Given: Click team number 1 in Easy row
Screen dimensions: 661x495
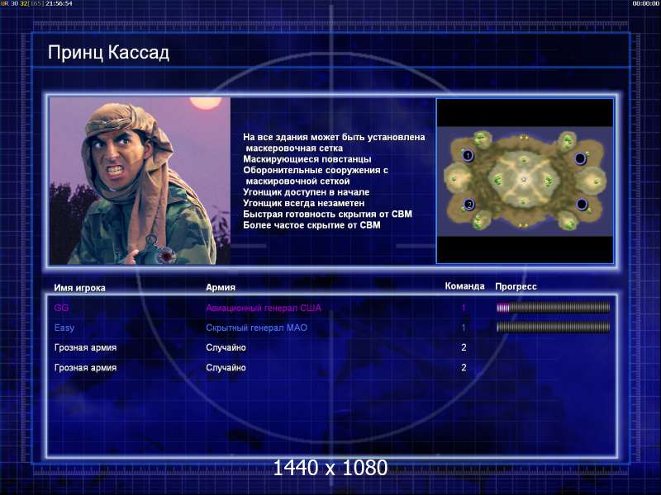Looking at the screenshot, I should click(464, 328).
